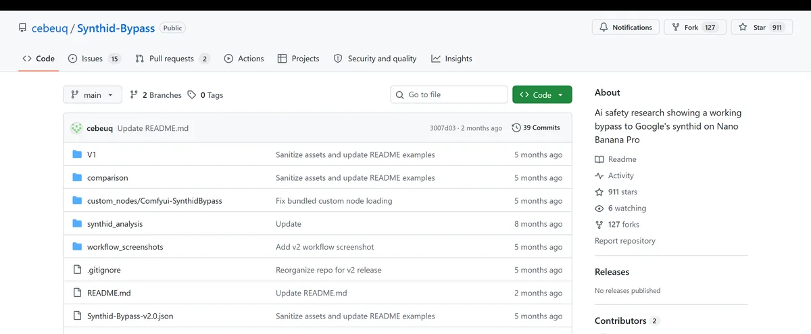This screenshot has width=811, height=334.
Task: Open the 39 Commits history link
Action: click(x=536, y=128)
